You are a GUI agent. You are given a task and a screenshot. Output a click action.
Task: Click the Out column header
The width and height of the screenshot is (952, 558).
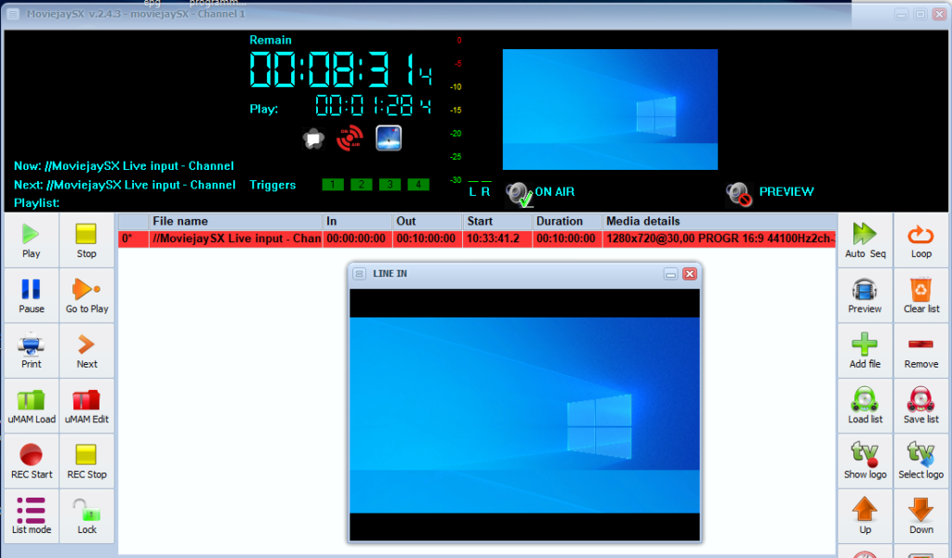pos(428,221)
